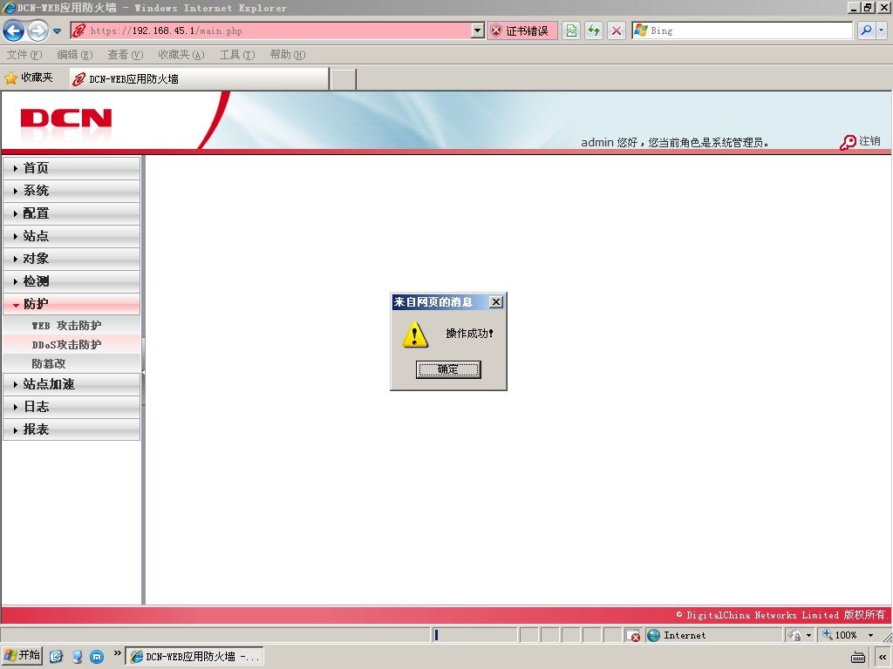Click 确定 in the message dialog
This screenshot has height=669, width=893.
point(448,369)
